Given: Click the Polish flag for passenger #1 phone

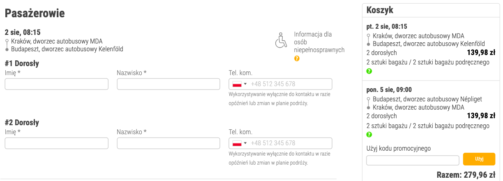Looking at the screenshot, I should tap(237, 84).
